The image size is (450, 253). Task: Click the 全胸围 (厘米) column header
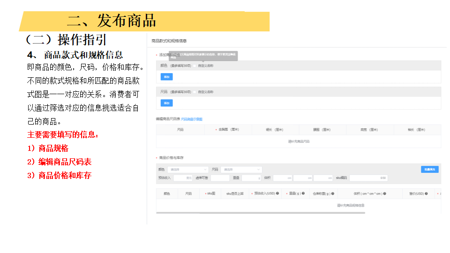point(228,130)
